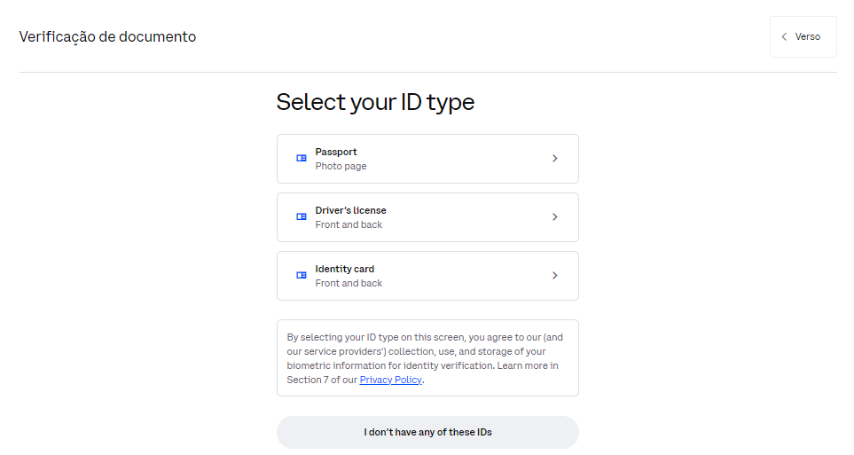Click "Learn more in Section 7" text
This screenshot has width=854, height=455.
point(529,365)
